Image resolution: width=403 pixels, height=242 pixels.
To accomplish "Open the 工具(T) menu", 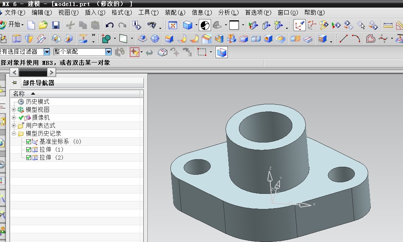I will click(148, 13).
